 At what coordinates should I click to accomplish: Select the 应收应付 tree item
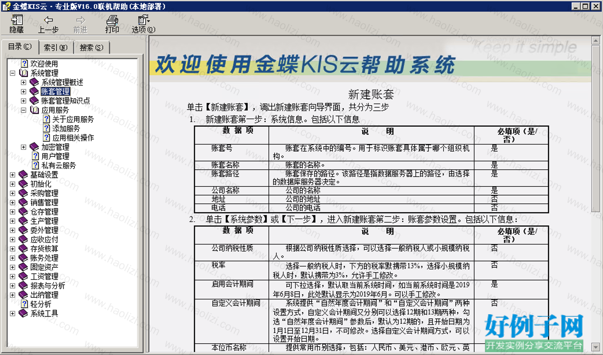tap(44, 240)
